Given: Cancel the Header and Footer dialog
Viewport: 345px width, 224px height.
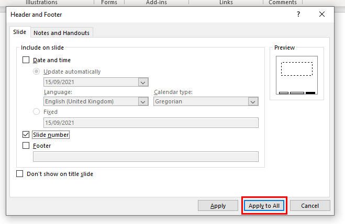Looking at the screenshot, I should click(310, 206).
